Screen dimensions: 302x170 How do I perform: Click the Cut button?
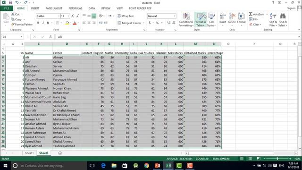(15, 14)
